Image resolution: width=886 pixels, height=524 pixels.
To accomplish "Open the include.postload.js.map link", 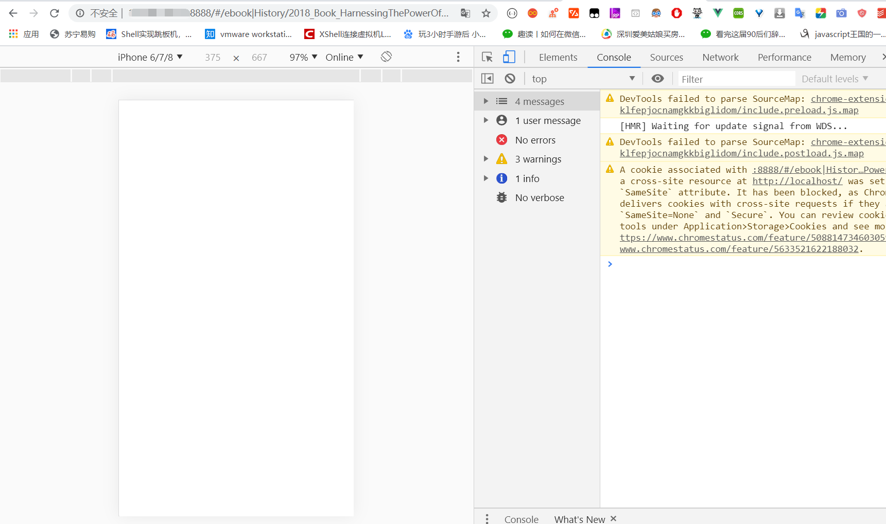I will [x=741, y=153].
